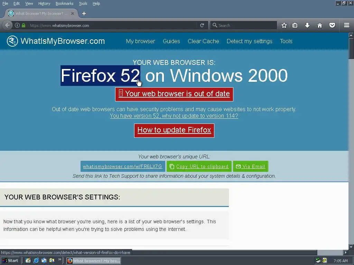Click the first quick launch desktop icon
Screen dimensions: 354x265
(28, 261)
